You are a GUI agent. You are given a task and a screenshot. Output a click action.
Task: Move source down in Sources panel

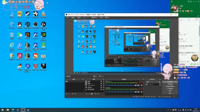(x=98, y=94)
